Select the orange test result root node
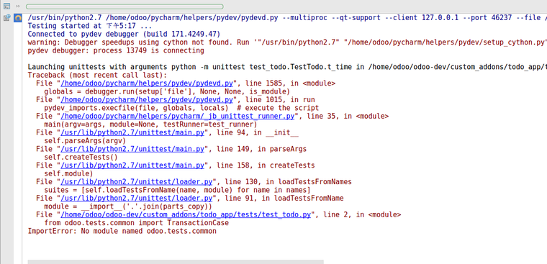 coord(18,18)
